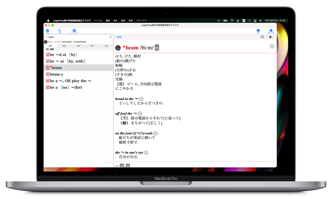Open the 情報・設定 info icon

271,31
